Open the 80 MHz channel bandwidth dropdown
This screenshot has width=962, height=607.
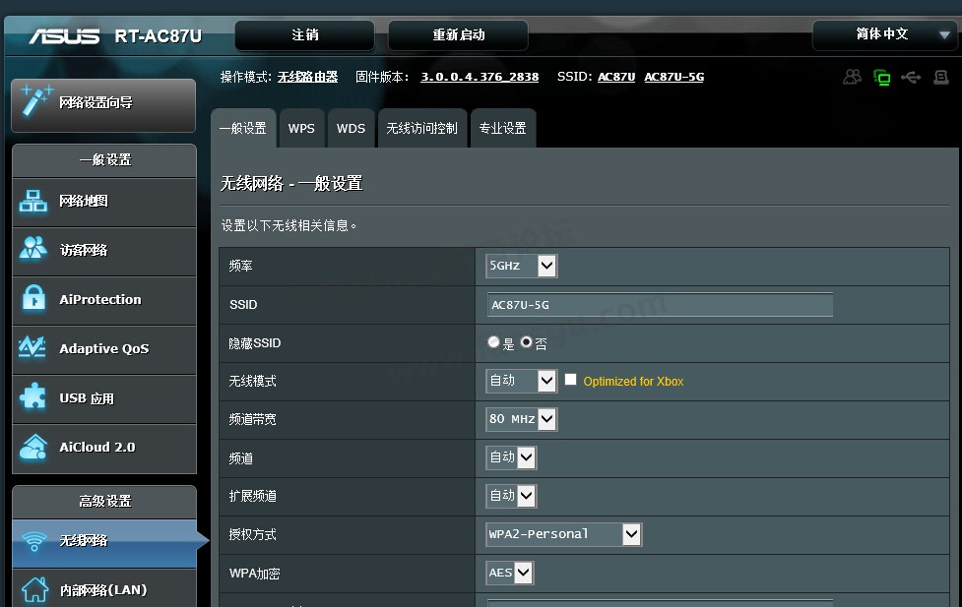pyautogui.click(x=521, y=419)
